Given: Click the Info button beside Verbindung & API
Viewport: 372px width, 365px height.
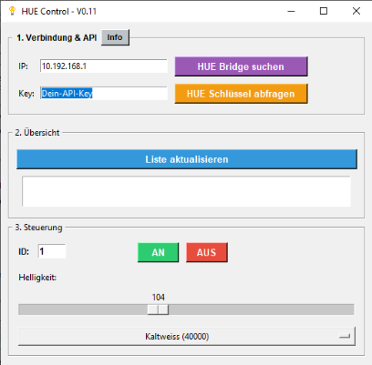Looking at the screenshot, I should [x=115, y=37].
